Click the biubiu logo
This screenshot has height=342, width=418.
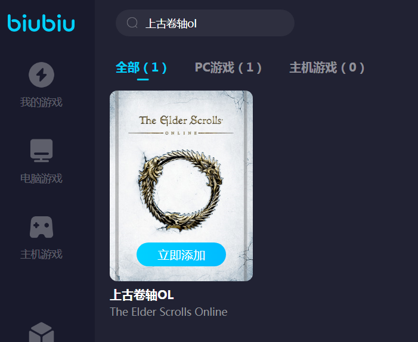pos(41,23)
